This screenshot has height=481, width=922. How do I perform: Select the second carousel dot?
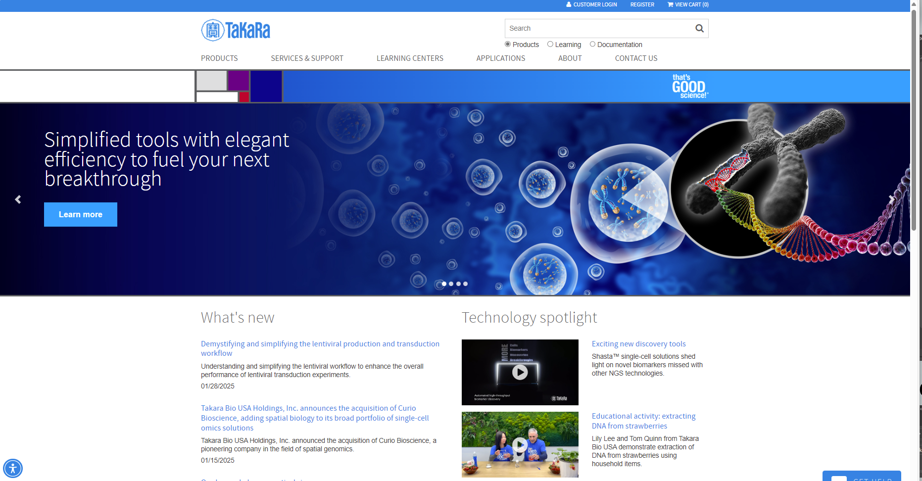tap(451, 284)
